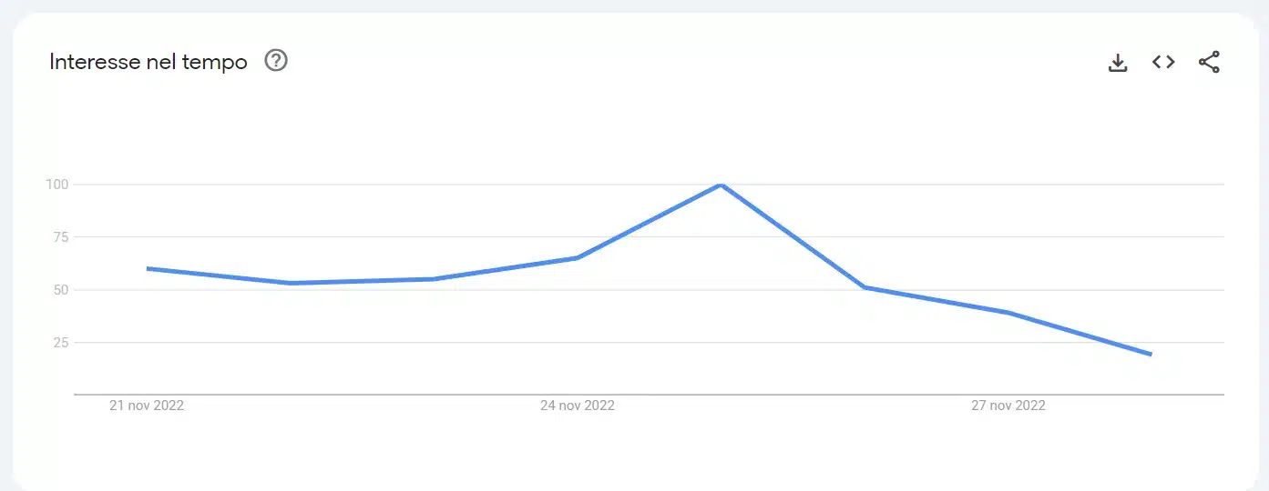Select the second data point of the line
This screenshot has width=1269, height=491.
click(x=290, y=283)
